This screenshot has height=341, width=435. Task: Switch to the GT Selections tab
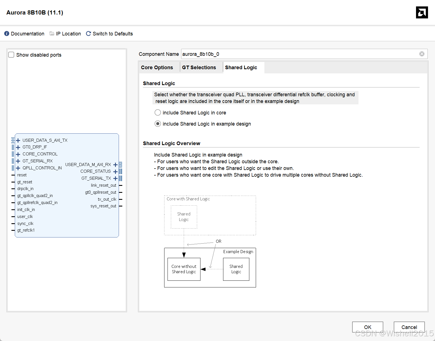[199, 68]
